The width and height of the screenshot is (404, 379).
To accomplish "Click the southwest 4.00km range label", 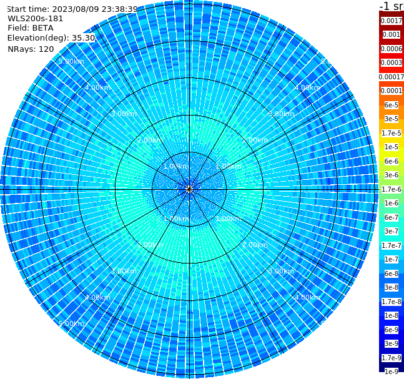I will 97,297.
